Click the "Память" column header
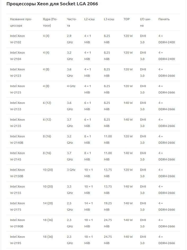 (164, 19)
